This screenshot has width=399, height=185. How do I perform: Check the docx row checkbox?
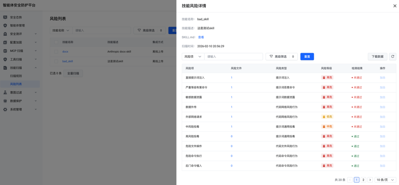coord(56,51)
